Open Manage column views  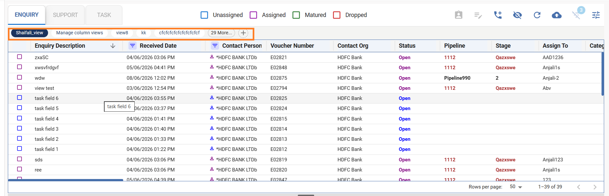click(x=79, y=33)
